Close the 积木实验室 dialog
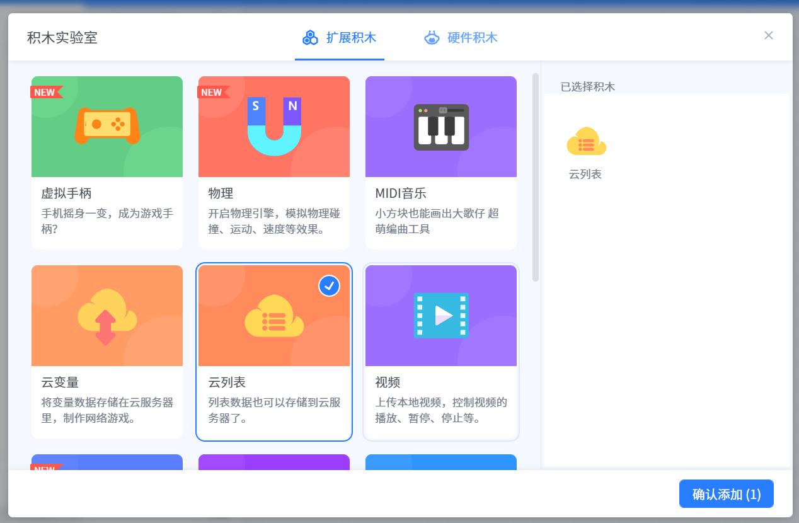Image resolution: width=799 pixels, height=523 pixels. 769,35
